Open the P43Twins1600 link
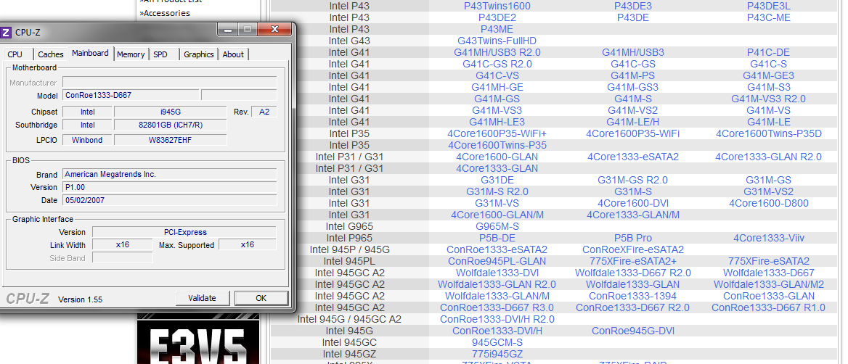The height and width of the screenshot is (364, 848). click(x=497, y=6)
